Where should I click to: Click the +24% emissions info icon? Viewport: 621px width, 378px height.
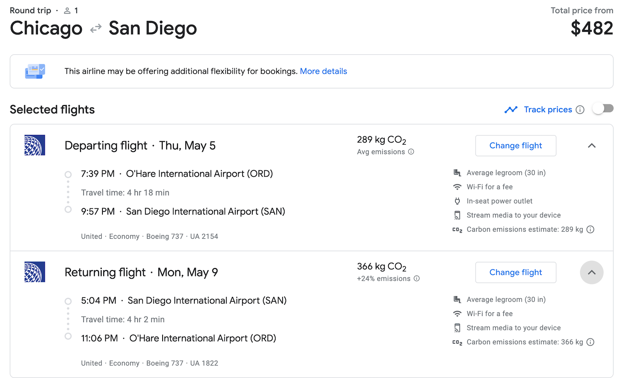(x=416, y=279)
